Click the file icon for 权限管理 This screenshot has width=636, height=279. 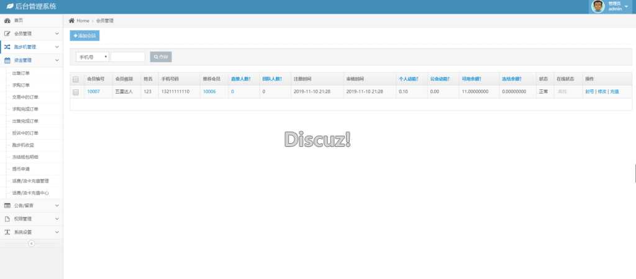coord(7,219)
